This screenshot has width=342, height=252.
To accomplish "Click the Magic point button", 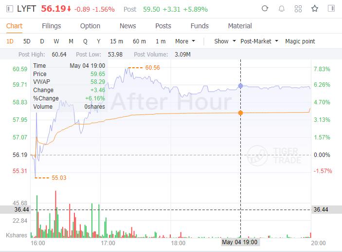I will coord(300,41).
